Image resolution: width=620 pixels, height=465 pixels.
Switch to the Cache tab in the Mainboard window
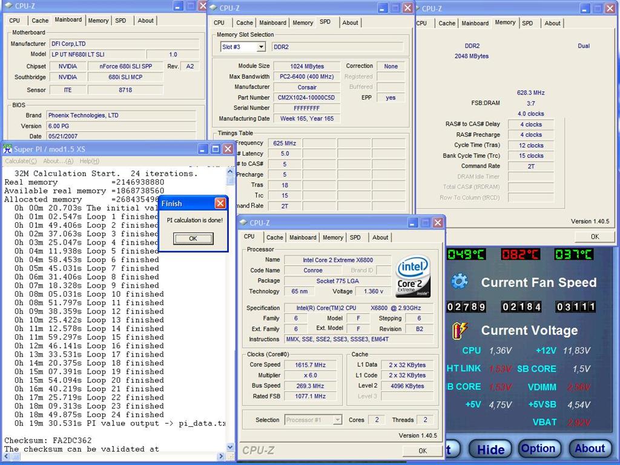point(40,21)
